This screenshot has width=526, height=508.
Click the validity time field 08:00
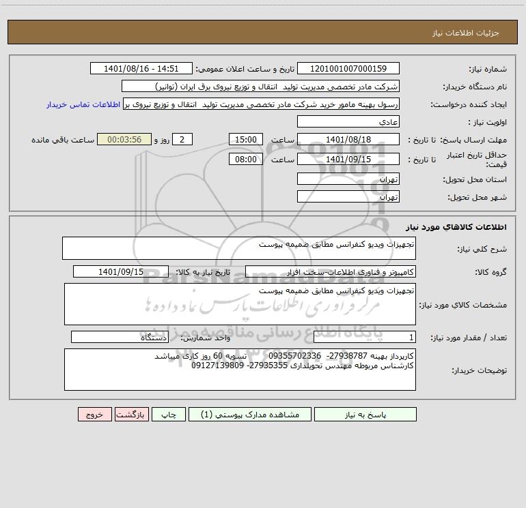coord(245,159)
